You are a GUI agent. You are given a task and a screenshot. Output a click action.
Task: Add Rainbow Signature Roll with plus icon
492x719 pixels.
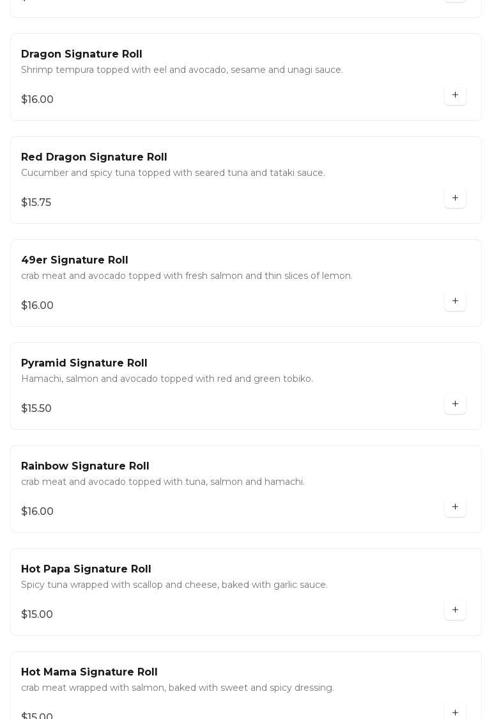(x=455, y=507)
